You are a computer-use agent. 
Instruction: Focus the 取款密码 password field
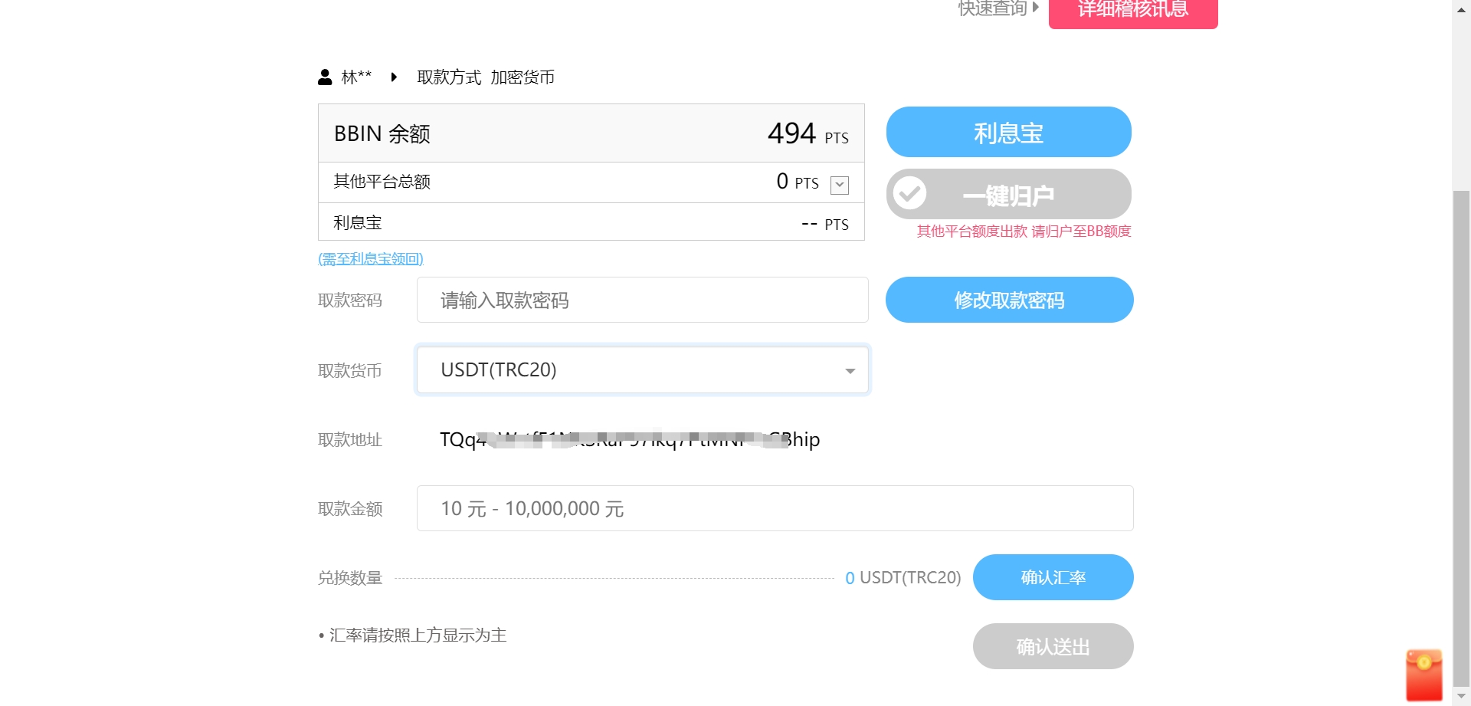pos(642,300)
